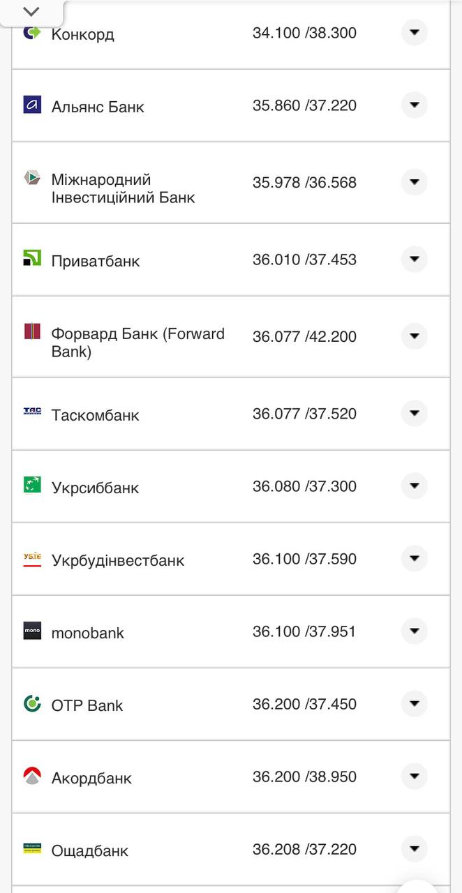The width and height of the screenshot is (462, 893).
Task: Click the Приватбанк logo icon
Action: (32, 258)
